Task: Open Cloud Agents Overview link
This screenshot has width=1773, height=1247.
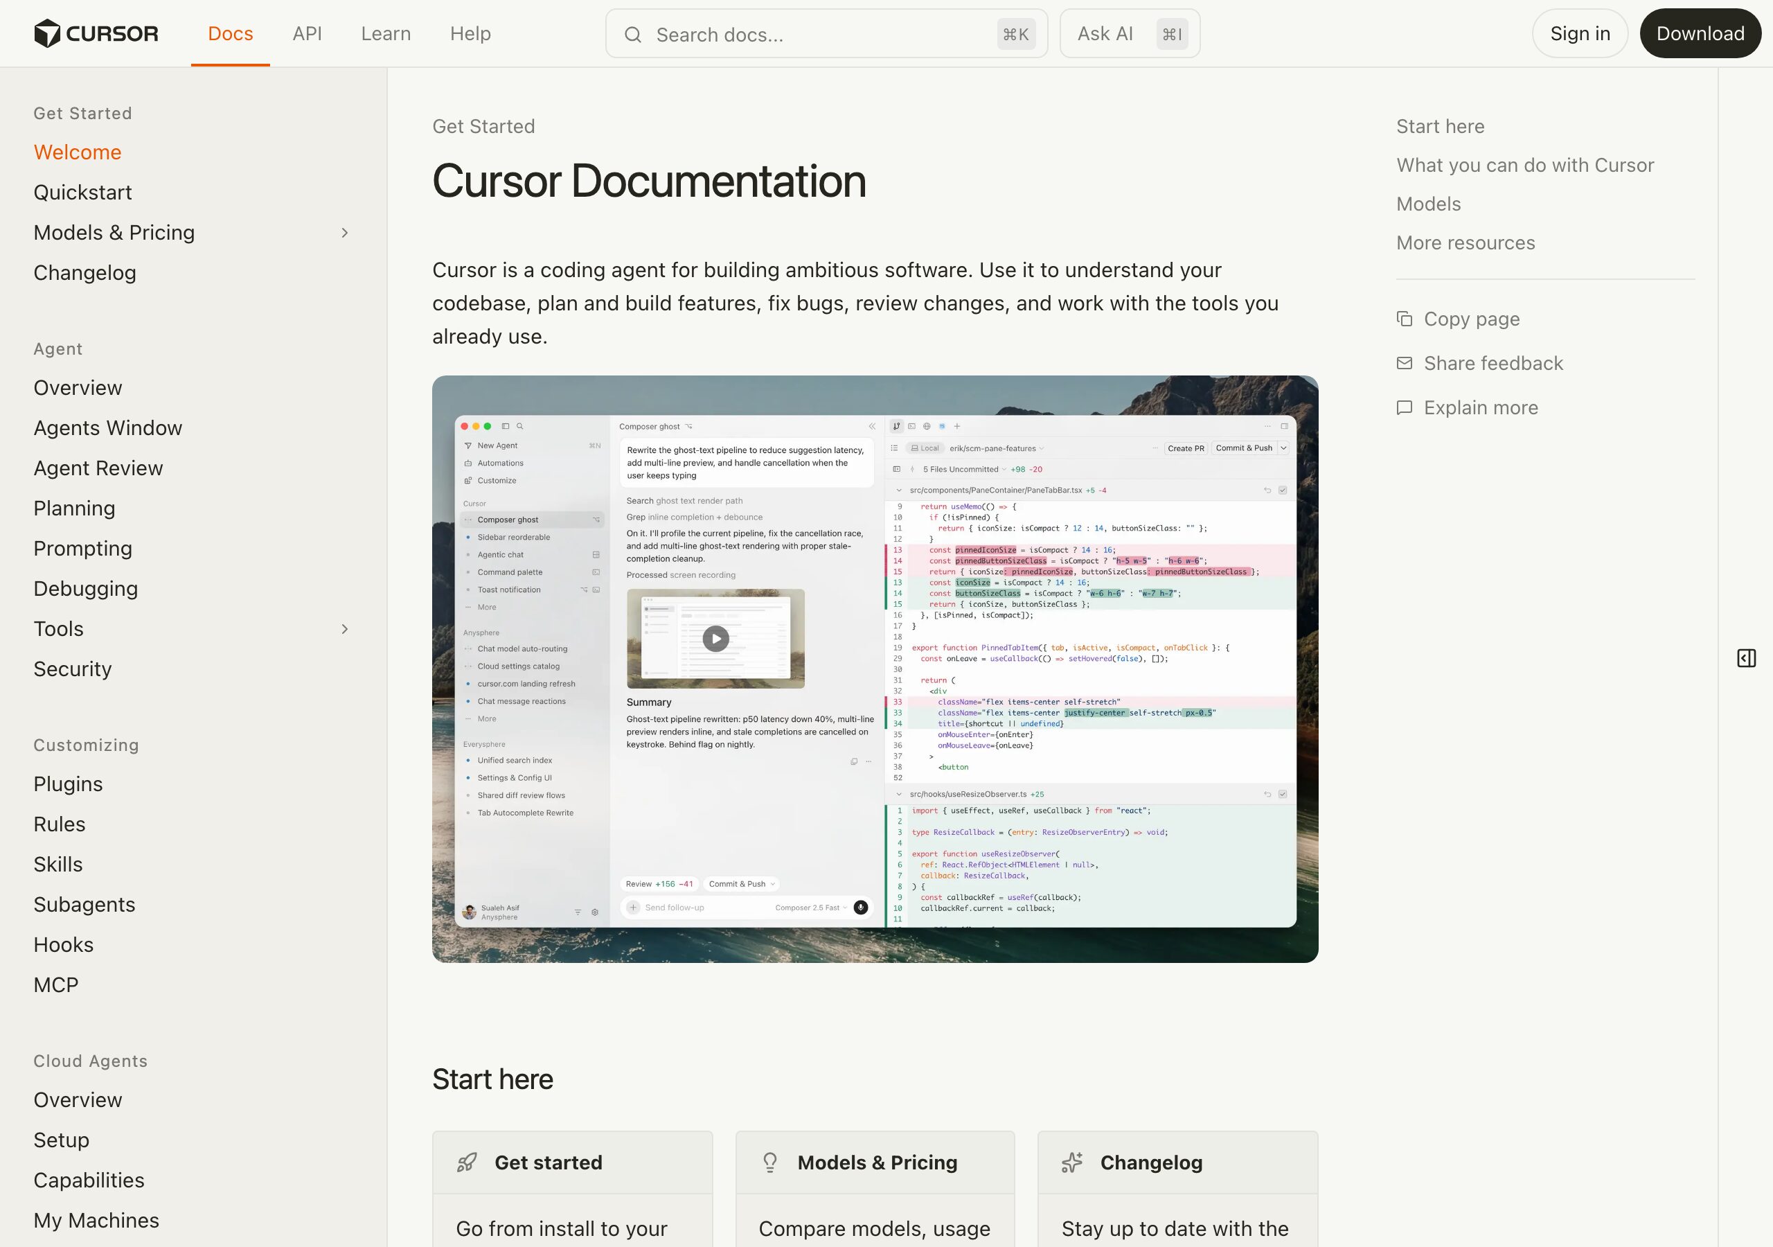Action: [78, 1101]
